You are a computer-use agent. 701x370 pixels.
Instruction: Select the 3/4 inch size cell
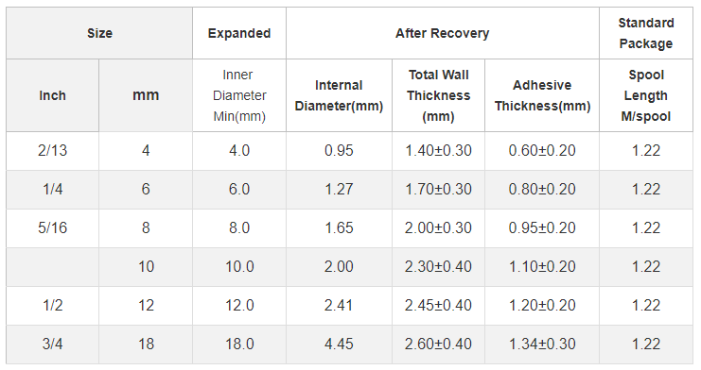tap(52, 345)
